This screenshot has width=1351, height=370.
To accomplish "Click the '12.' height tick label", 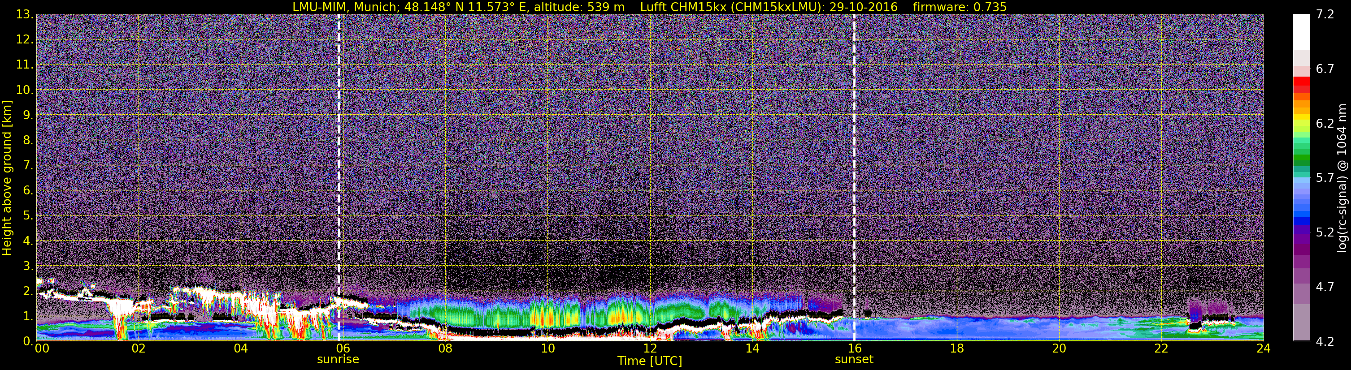I will click(x=25, y=40).
